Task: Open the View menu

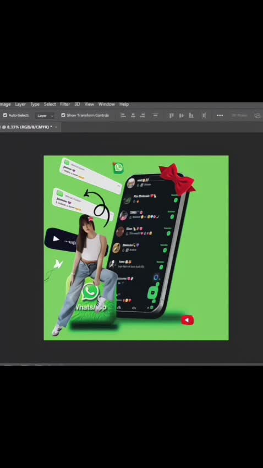Action: click(89, 104)
